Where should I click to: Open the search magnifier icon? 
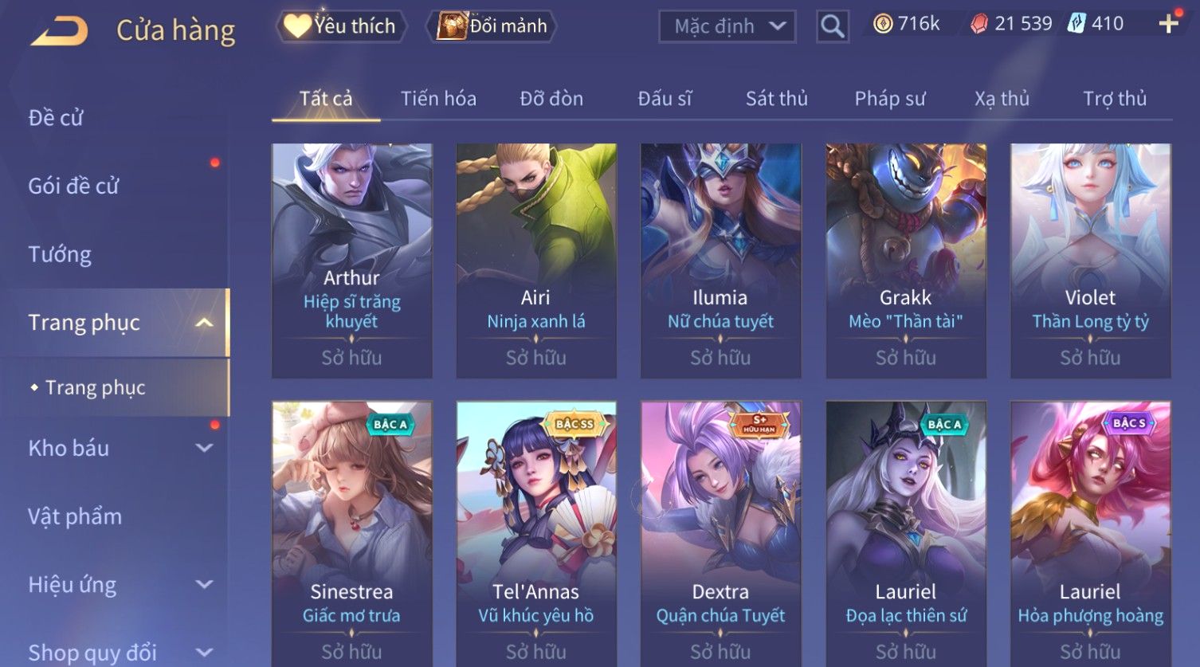(x=833, y=26)
